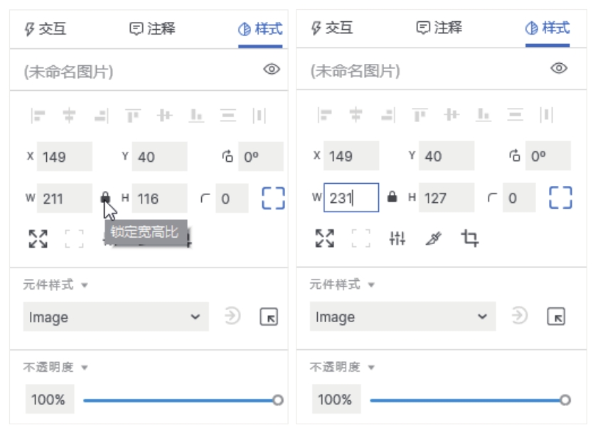Image resolution: width=593 pixels, height=430 pixels.
Task: Click opacity slider handle in W 231 panel
Action: [x=565, y=400]
